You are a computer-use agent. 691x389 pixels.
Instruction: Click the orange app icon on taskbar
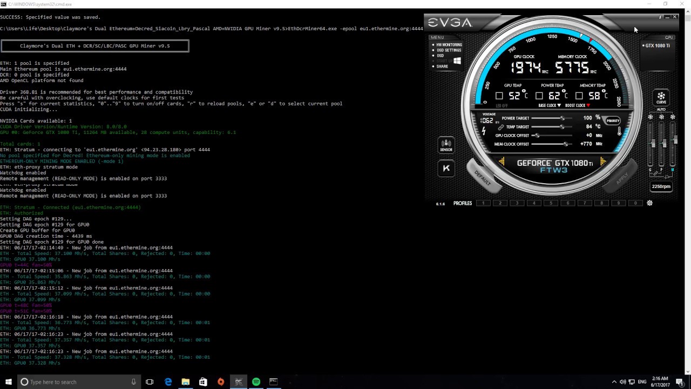pos(221,382)
